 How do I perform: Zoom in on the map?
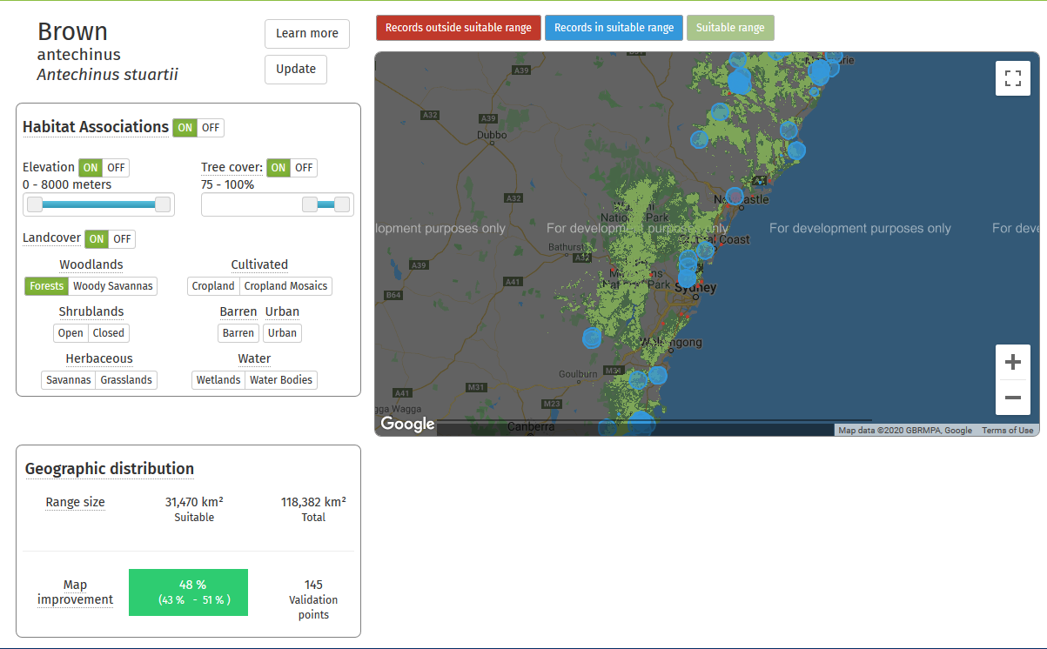(1012, 362)
